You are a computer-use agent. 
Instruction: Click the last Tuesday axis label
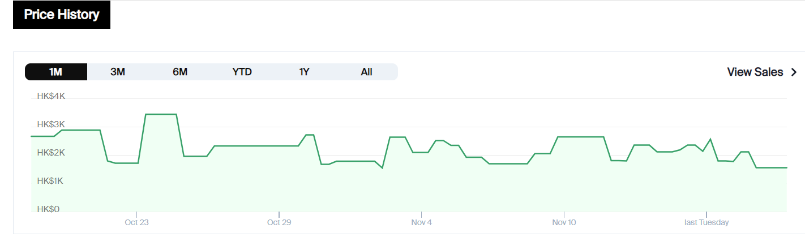(706, 223)
